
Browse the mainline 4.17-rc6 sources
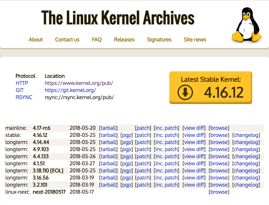tap(219, 128)
